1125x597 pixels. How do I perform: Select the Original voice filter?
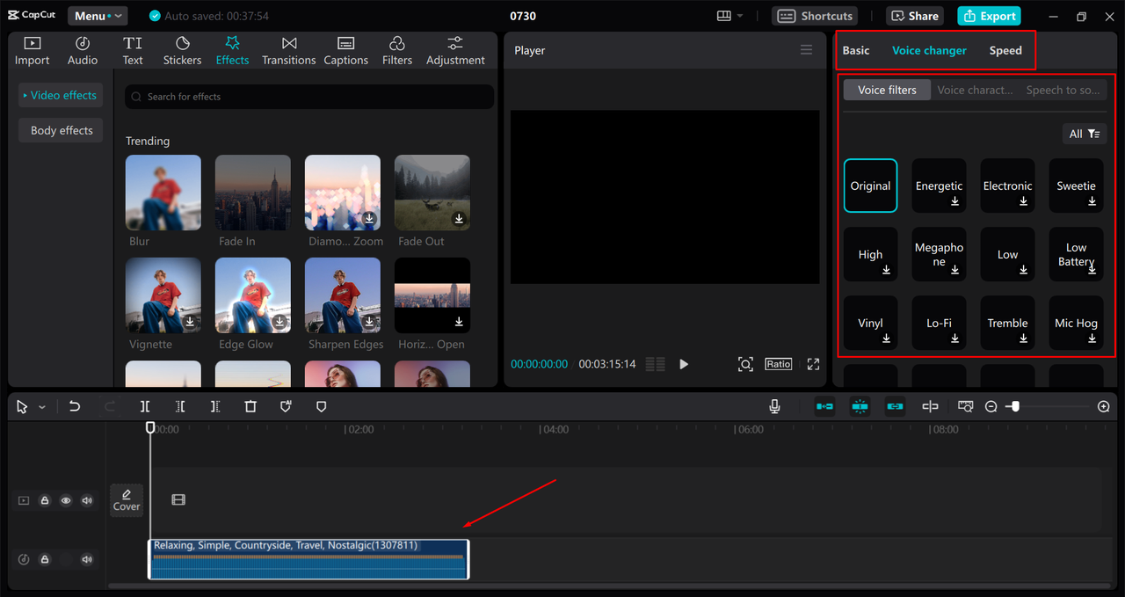click(x=870, y=186)
